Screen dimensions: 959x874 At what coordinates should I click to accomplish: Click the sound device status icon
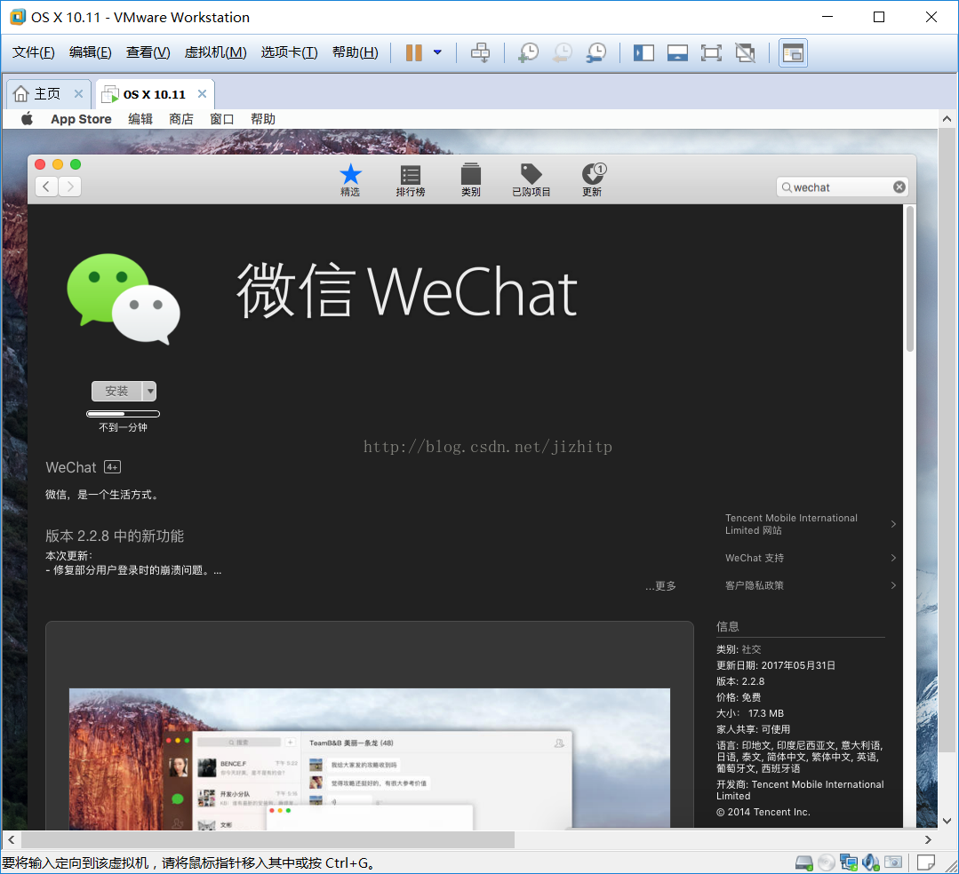click(x=870, y=862)
